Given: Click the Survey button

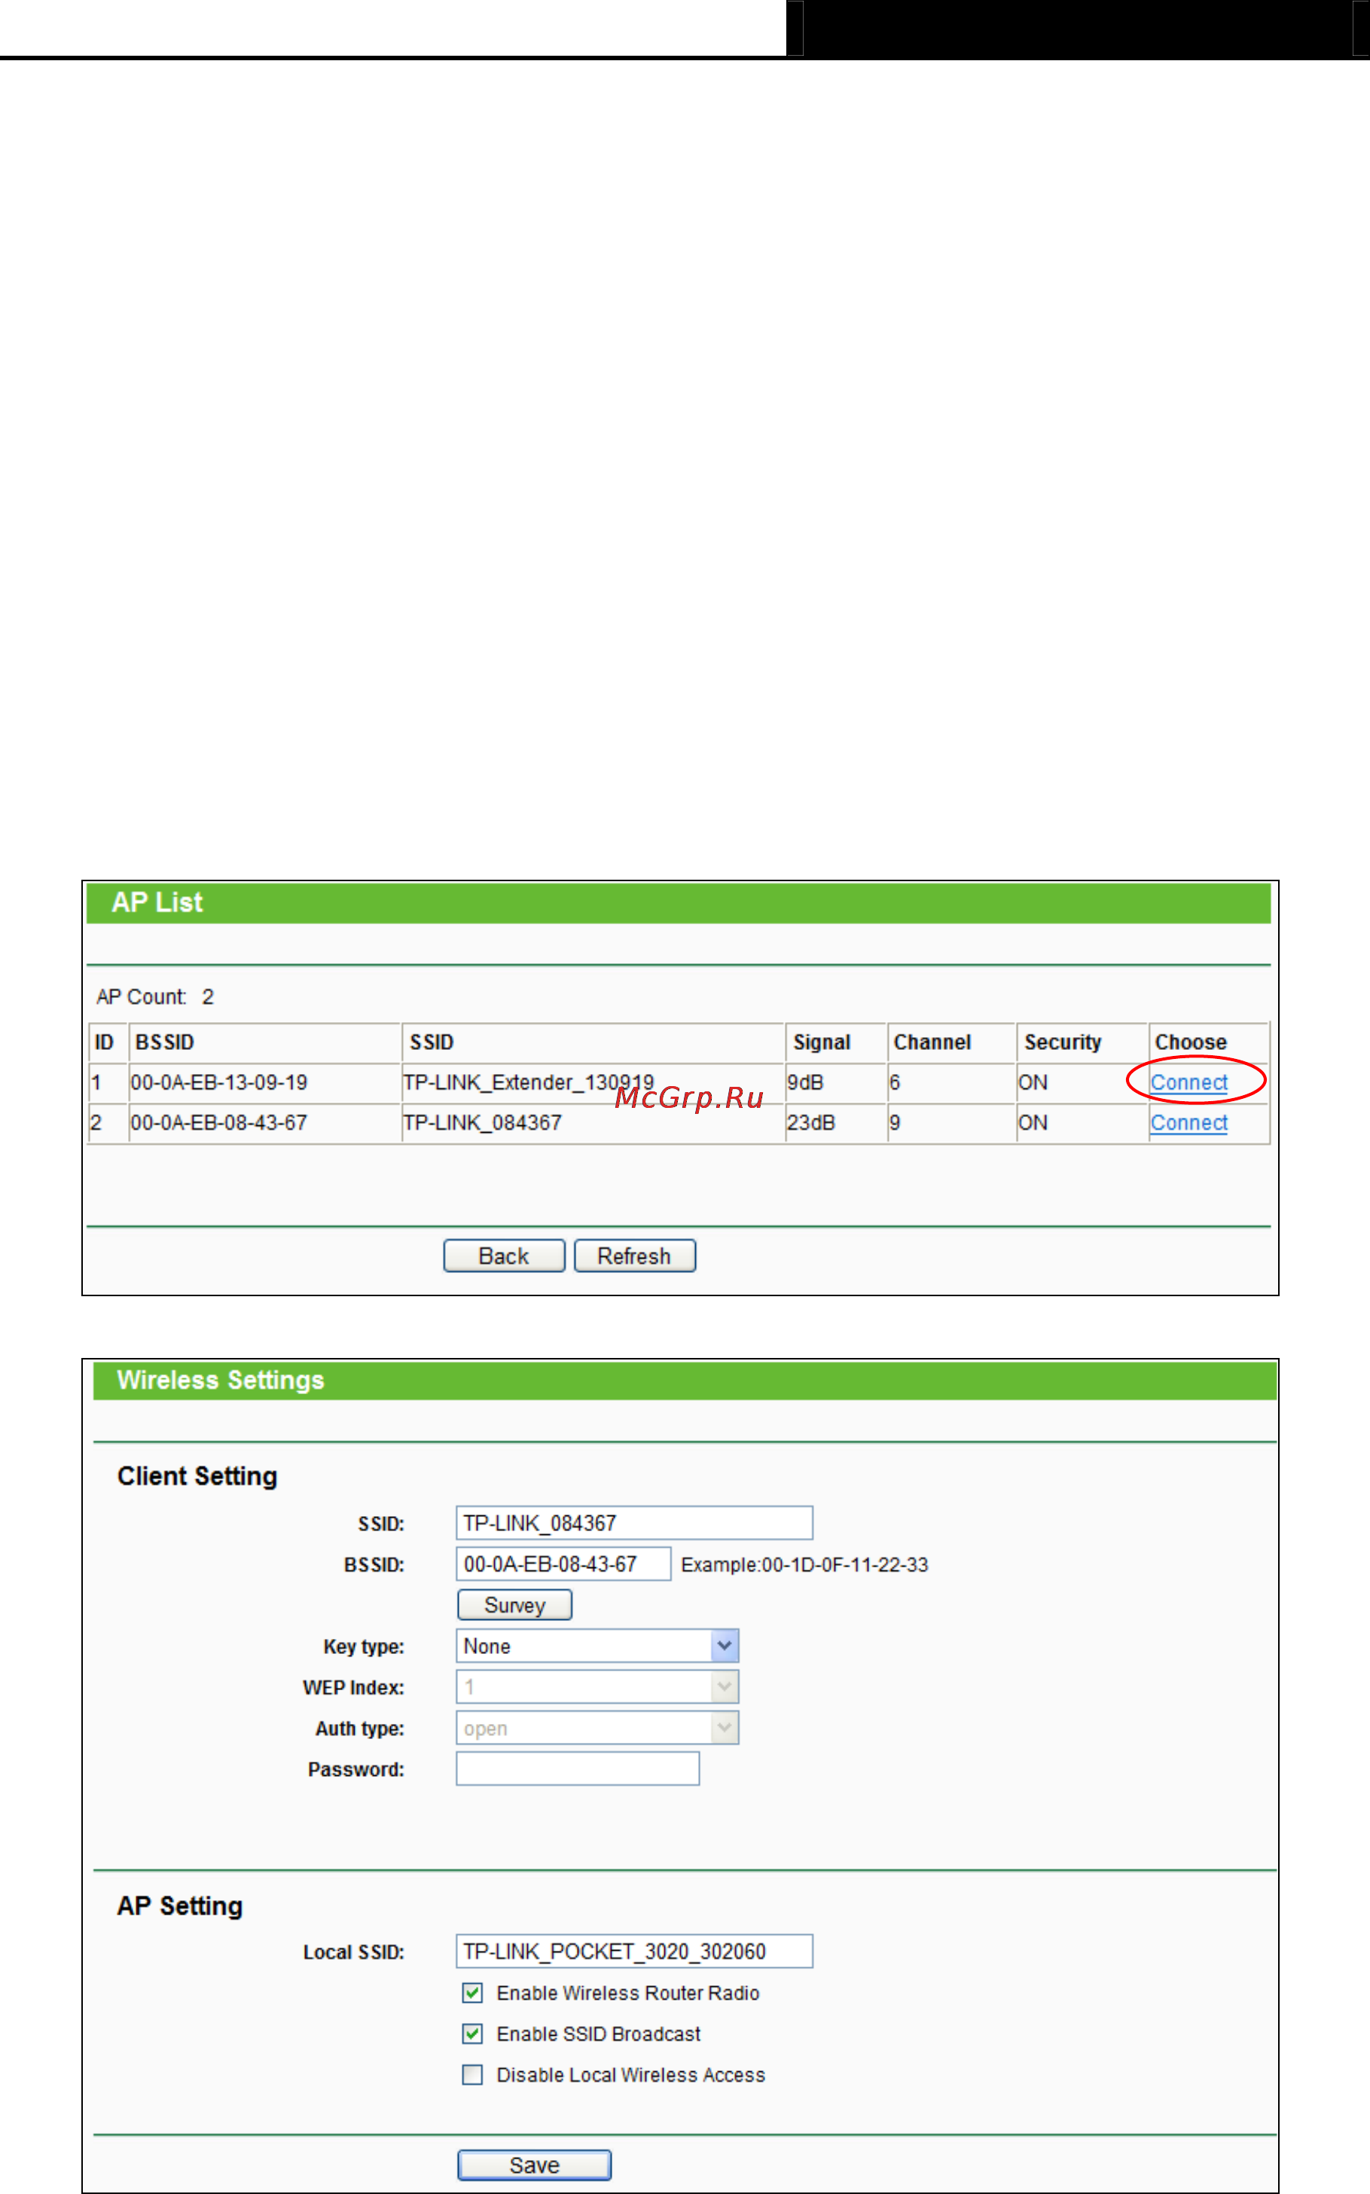Looking at the screenshot, I should tap(514, 1605).
